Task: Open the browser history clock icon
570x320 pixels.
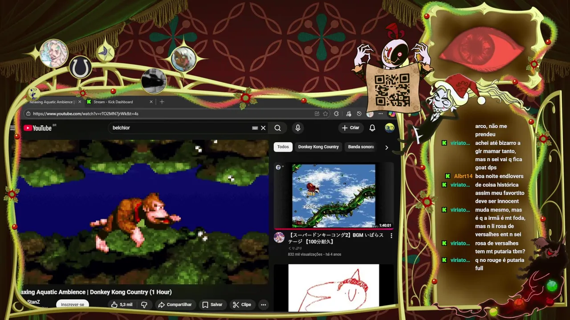Action: (x=359, y=114)
